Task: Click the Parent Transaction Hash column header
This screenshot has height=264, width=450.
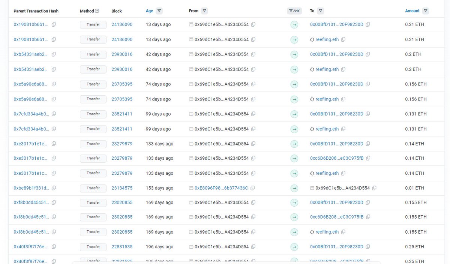Action: tap(36, 11)
